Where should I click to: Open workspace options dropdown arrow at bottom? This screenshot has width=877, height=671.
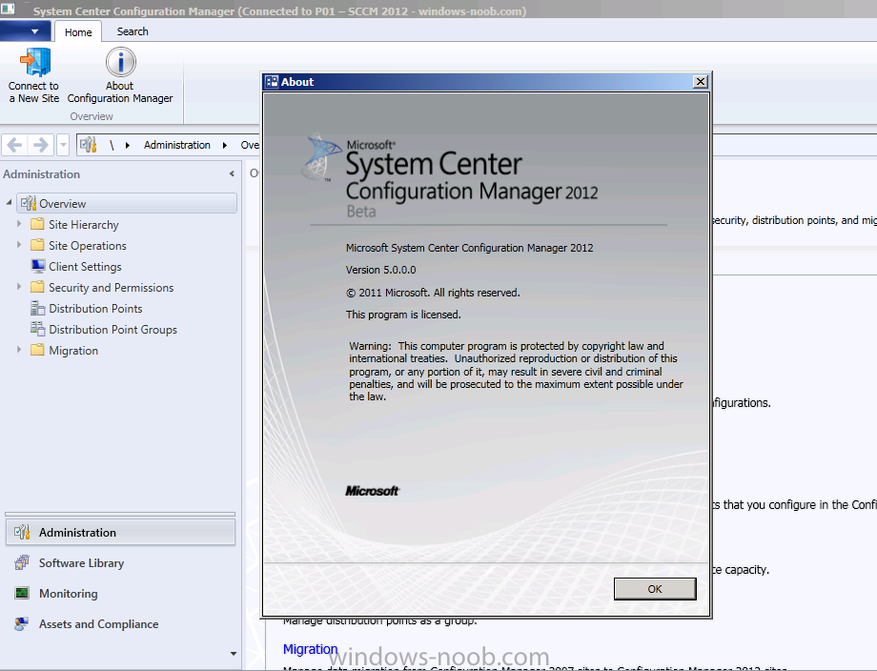(x=234, y=654)
